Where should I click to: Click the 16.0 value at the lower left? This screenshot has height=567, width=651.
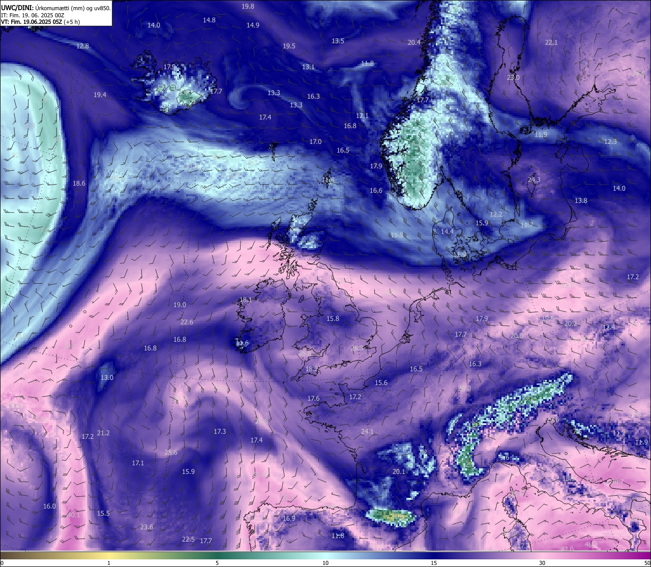pyautogui.click(x=49, y=506)
